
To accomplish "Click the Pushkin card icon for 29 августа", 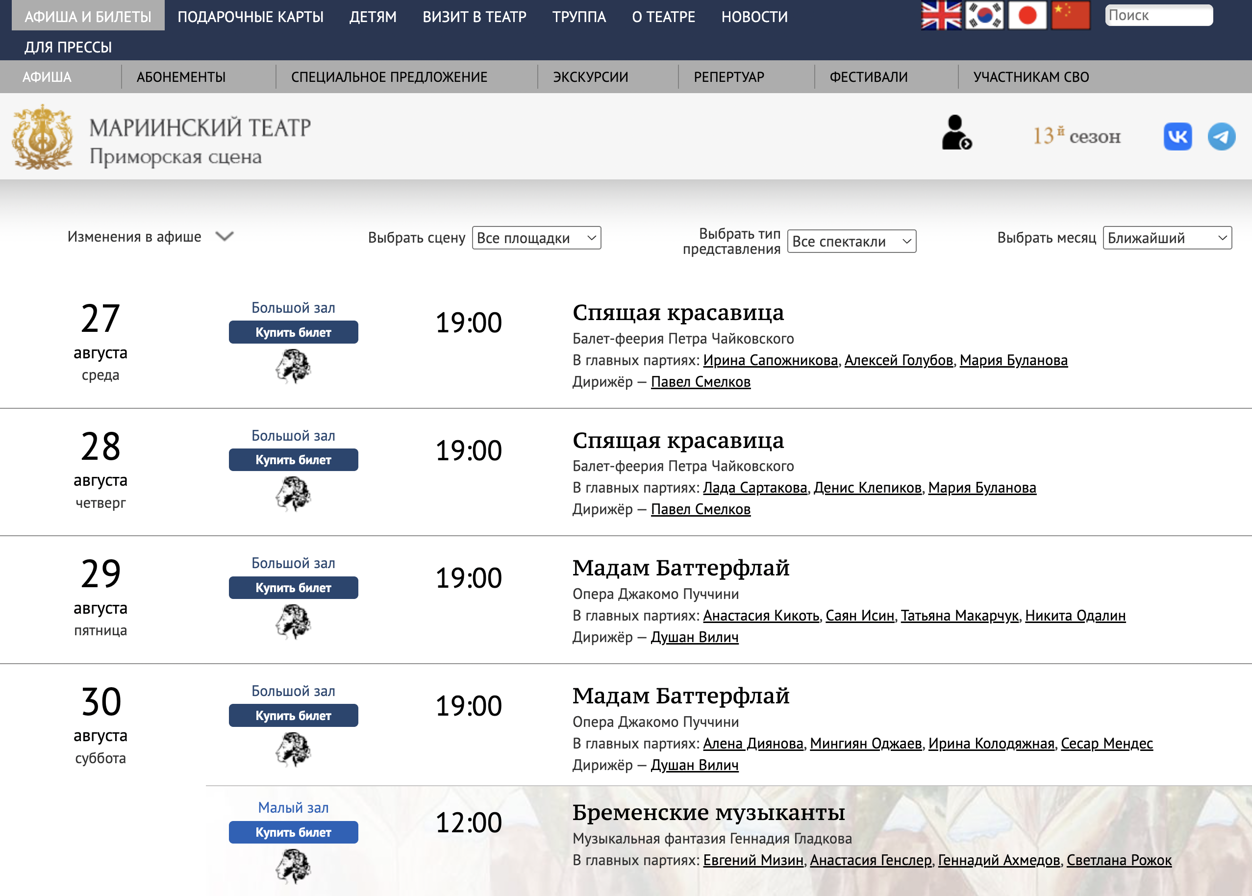I will (293, 622).
